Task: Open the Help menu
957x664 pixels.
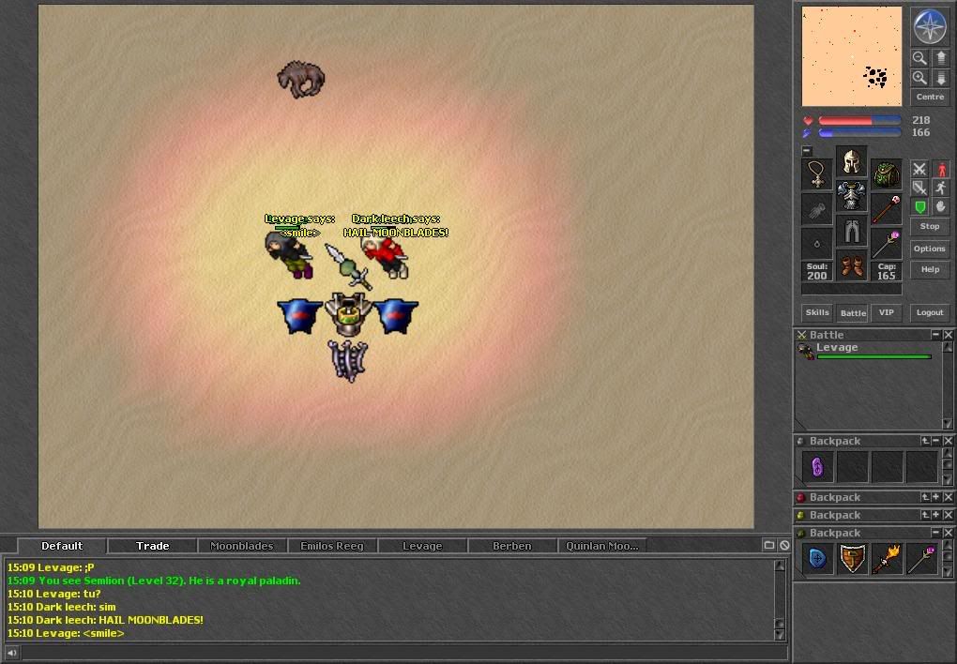Action: coord(930,269)
